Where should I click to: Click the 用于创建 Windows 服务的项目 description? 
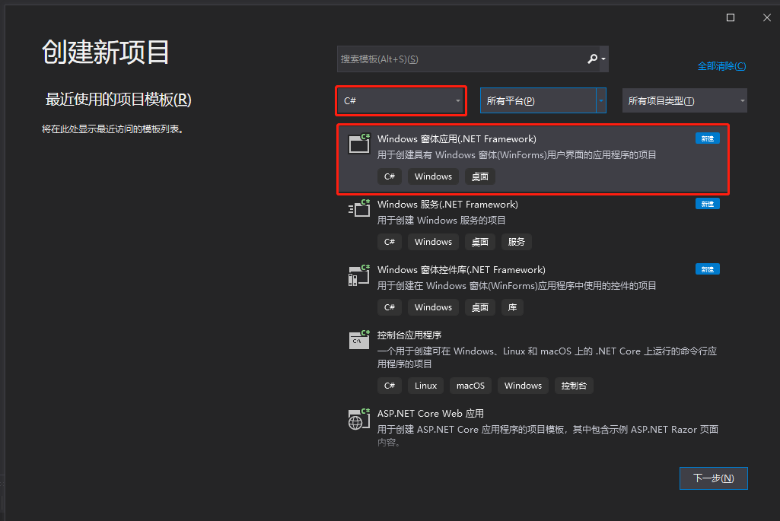coord(441,221)
